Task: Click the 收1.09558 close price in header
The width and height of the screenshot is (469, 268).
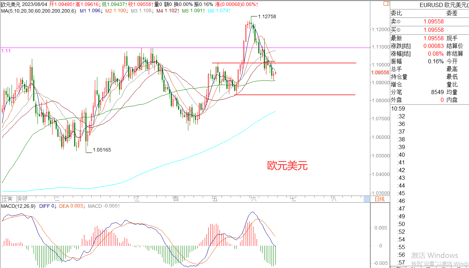Action: pos(141,4)
